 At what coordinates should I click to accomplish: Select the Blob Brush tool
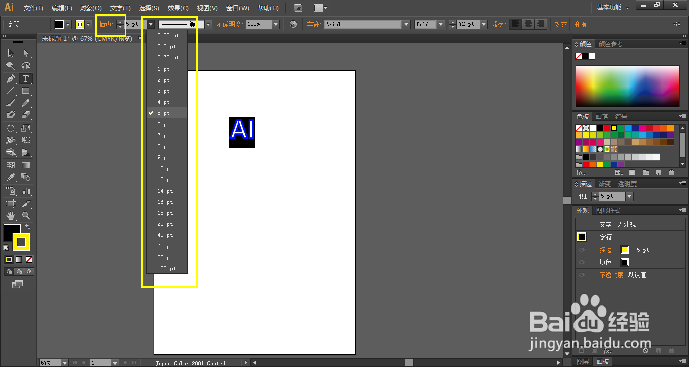[x=11, y=115]
